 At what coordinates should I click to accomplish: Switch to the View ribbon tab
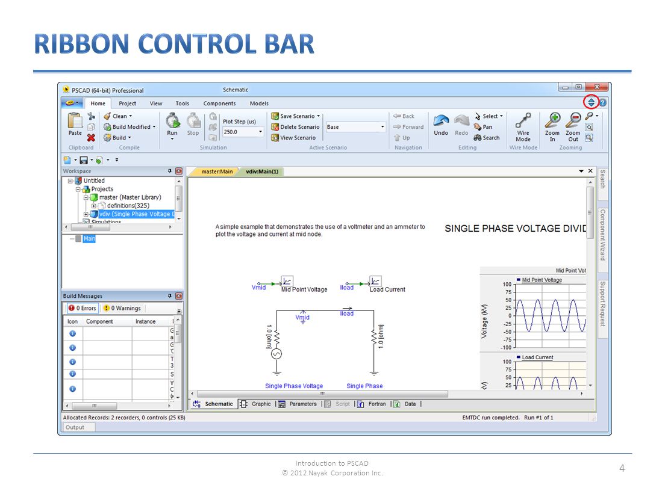pos(155,103)
